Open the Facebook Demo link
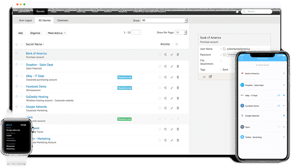Viewport: 292px width, 167px height. [x=36, y=87]
